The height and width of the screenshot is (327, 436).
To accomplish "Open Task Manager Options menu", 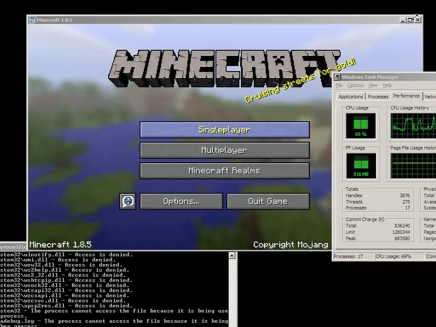I will 356,85.
